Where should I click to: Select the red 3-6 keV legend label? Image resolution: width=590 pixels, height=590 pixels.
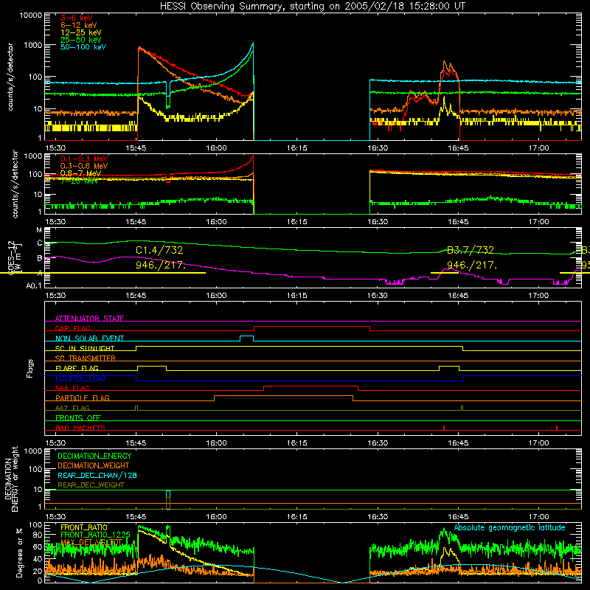pyautogui.click(x=77, y=18)
